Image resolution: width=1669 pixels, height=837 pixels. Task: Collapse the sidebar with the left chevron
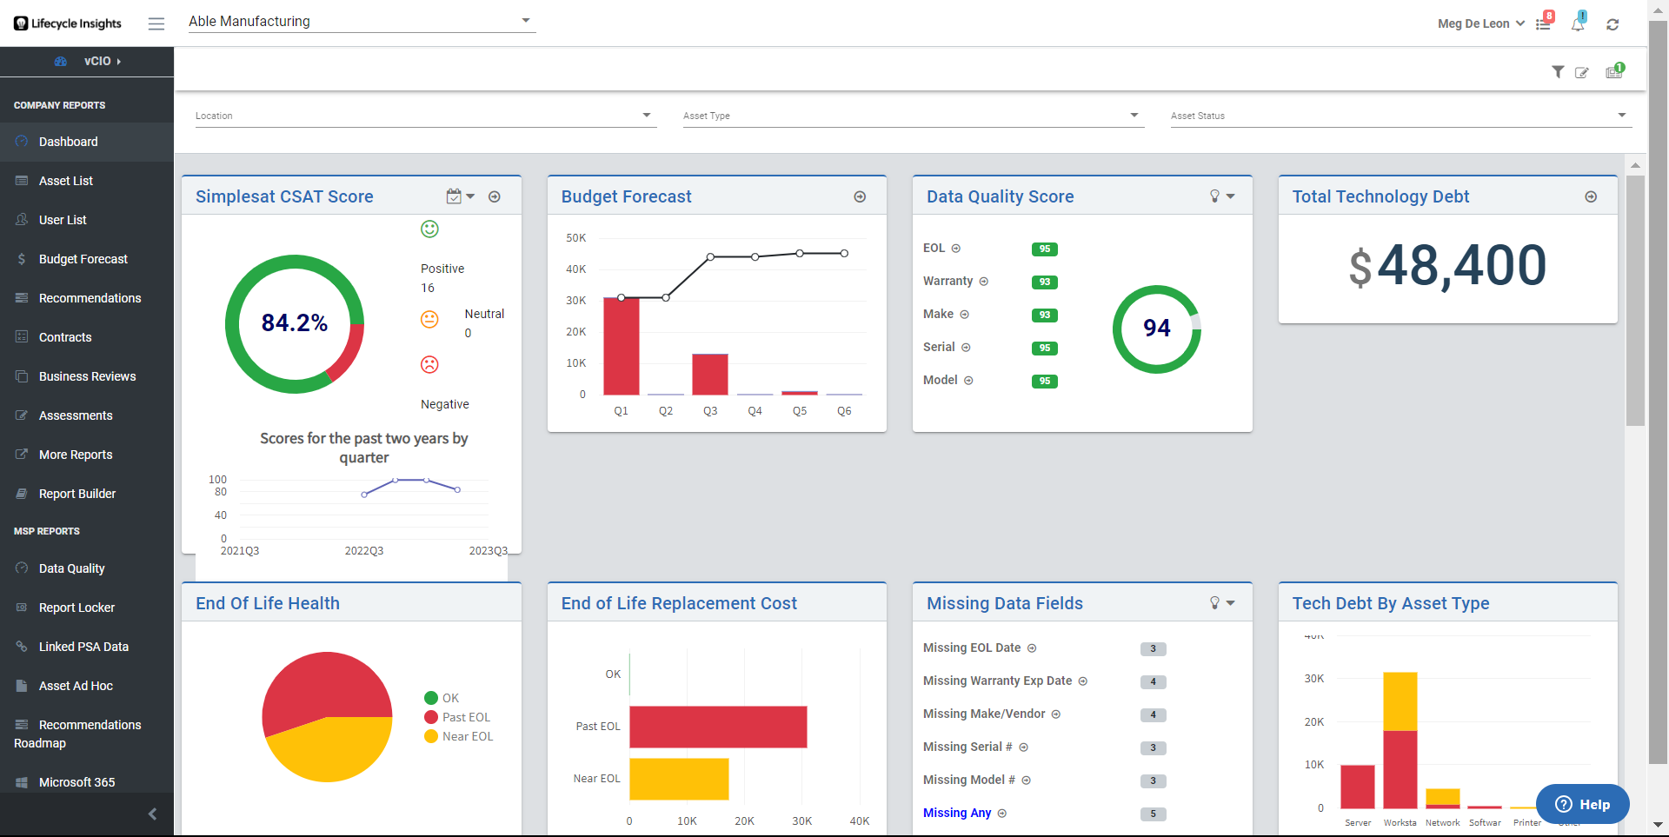coord(152,814)
